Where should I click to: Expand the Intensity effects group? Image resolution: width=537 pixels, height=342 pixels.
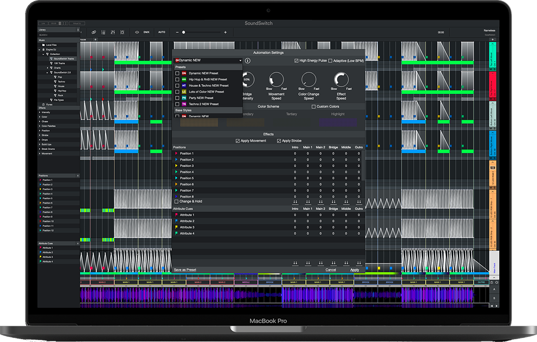40,112
